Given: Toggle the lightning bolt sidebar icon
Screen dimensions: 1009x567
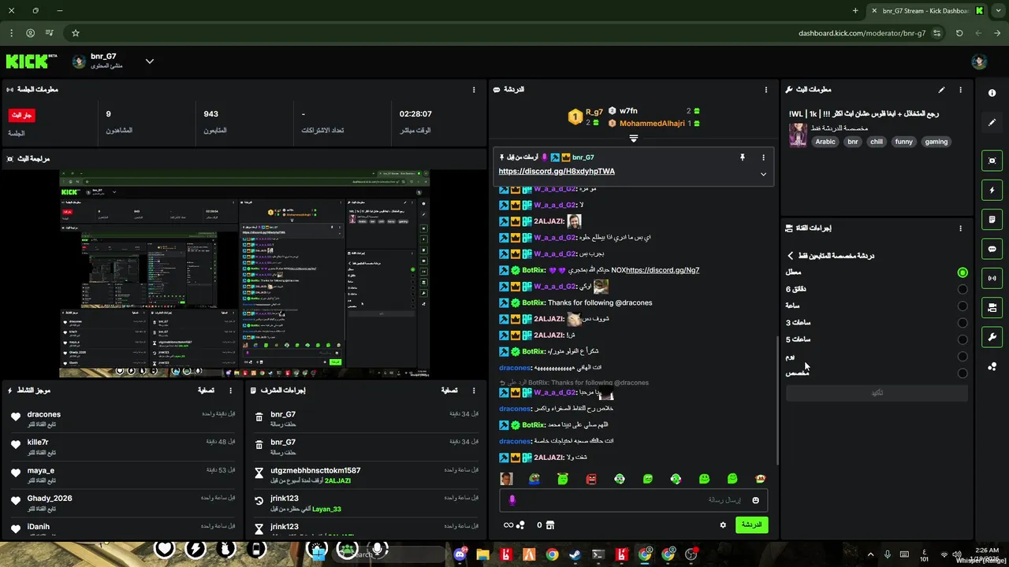Looking at the screenshot, I should [992, 190].
